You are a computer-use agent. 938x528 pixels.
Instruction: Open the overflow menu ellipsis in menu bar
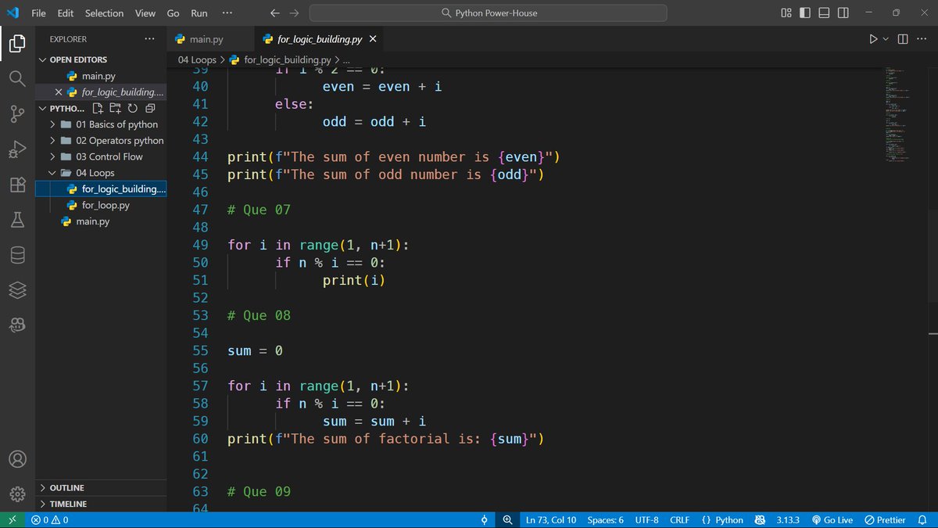click(227, 13)
